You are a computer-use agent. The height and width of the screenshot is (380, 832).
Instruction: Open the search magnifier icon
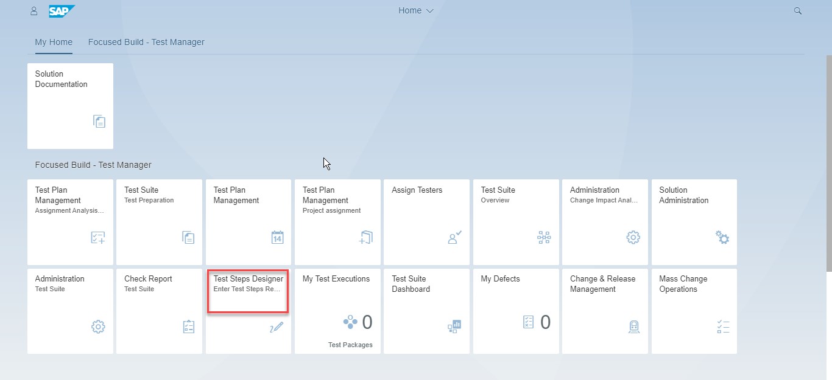(798, 11)
